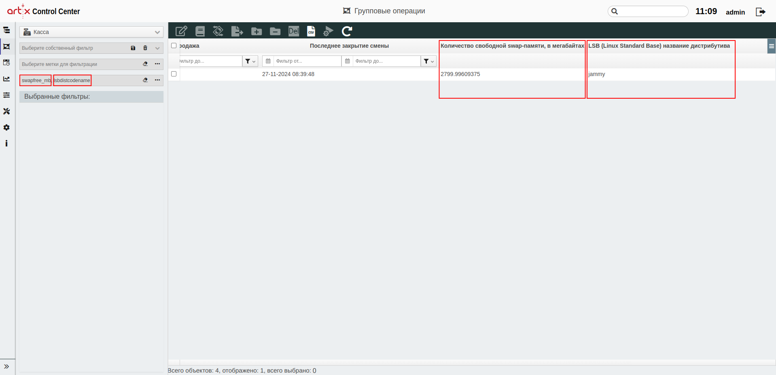The height and width of the screenshot is (375, 776).
Task: Click the CSV export toolbar icon
Action: pyautogui.click(x=311, y=31)
